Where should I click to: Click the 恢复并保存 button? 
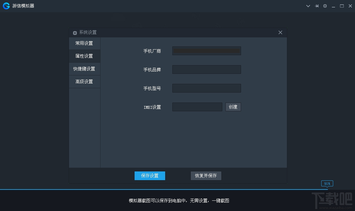[206, 175]
